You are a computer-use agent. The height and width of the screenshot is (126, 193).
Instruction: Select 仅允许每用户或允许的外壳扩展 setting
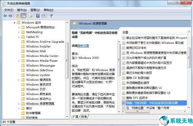click(x=146, y=58)
